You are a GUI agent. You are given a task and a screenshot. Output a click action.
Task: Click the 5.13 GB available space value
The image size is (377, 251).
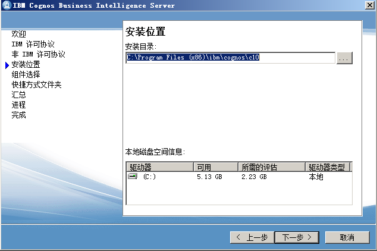tap(209, 177)
